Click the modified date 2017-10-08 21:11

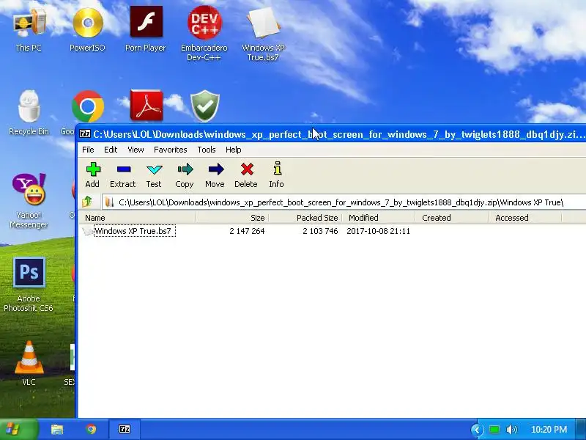pos(378,231)
